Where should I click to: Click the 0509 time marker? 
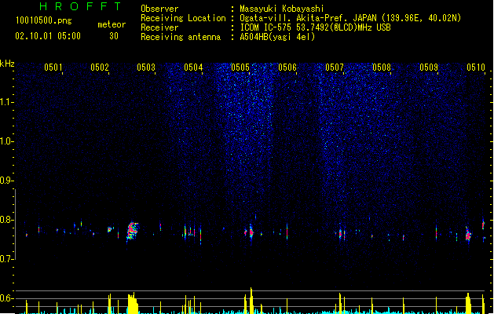click(x=429, y=67)
